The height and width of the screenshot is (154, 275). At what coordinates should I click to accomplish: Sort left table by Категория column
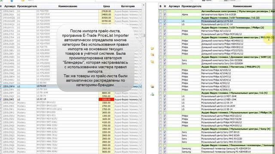pyautogui.click(x=128, y=6)
